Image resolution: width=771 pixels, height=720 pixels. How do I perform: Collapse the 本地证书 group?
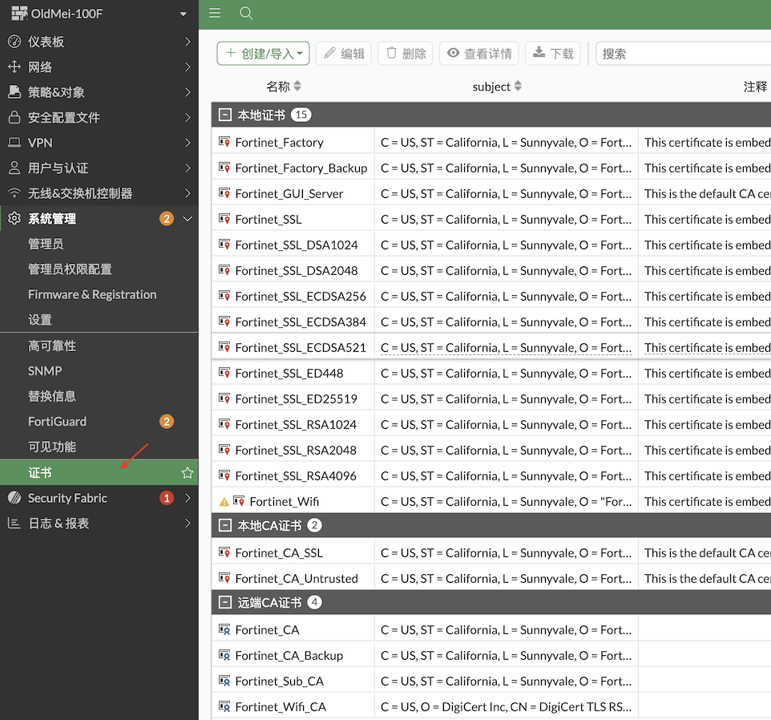pos(225,115)
